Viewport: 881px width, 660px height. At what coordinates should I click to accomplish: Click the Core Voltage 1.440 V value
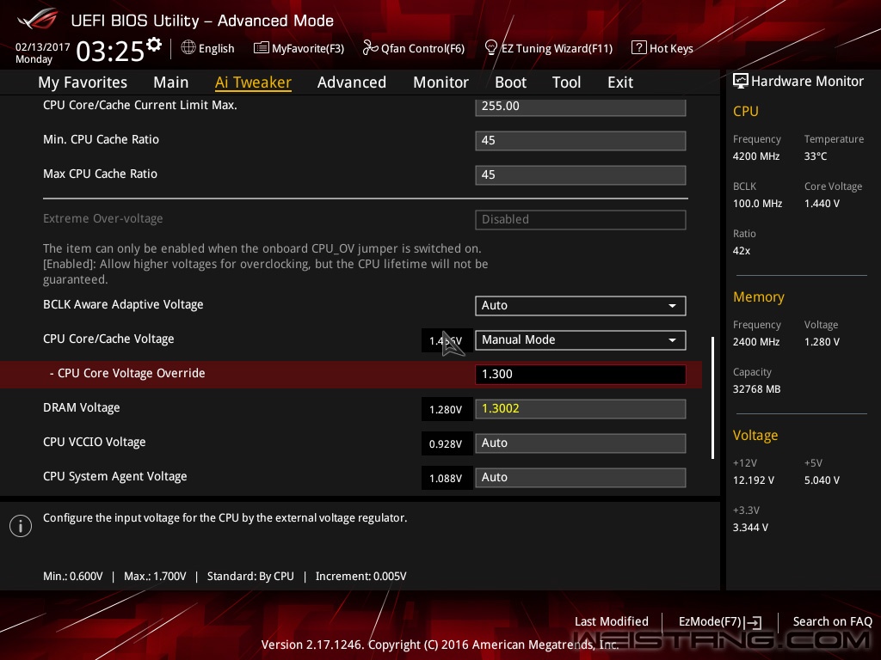[x=822, y=203]
